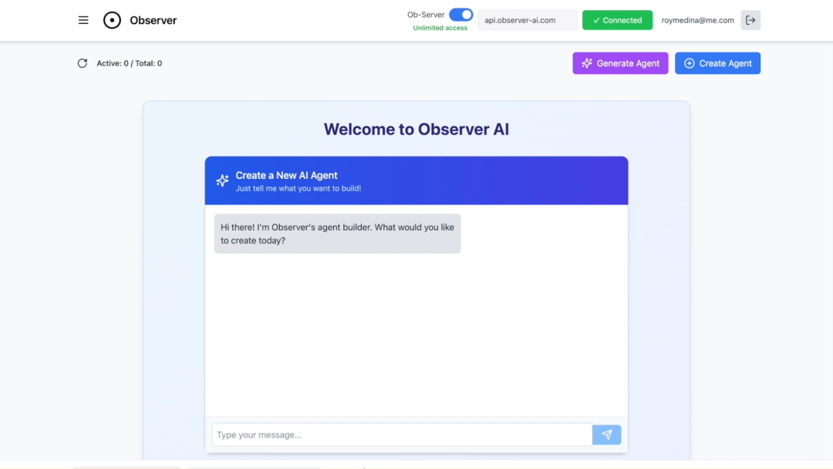Click the Generate Agent button
The height and width of the screenshot is (469, 833).
[620, 63]
